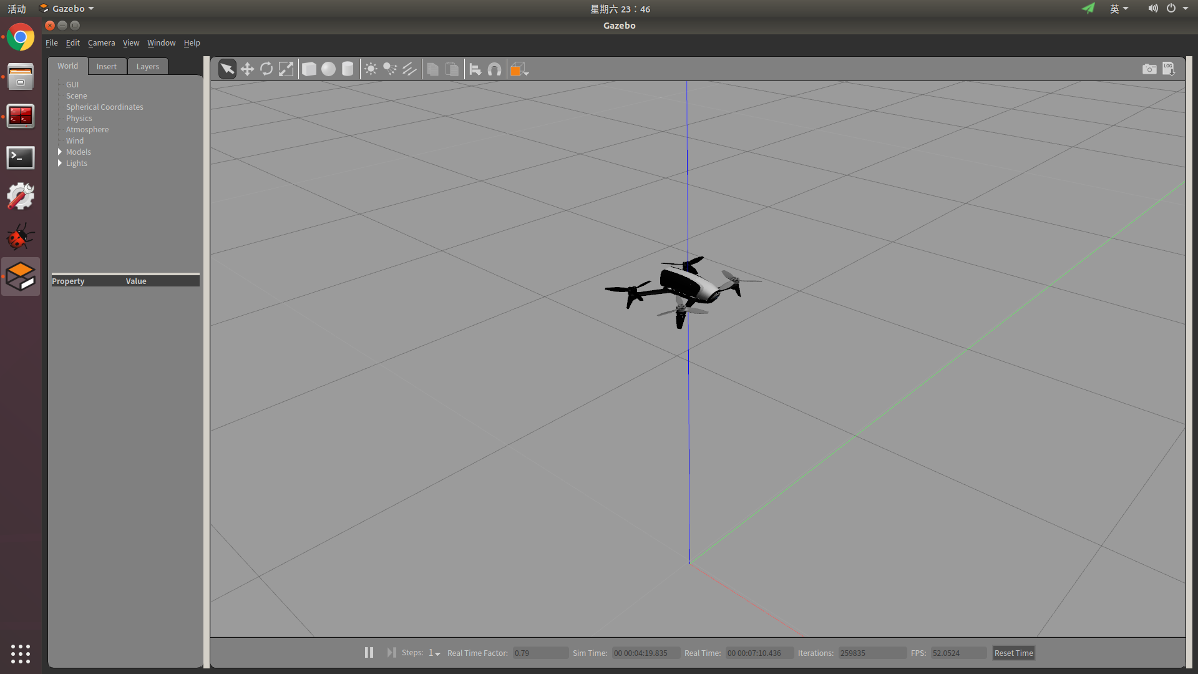Open the Window menu

coord(162,43)
